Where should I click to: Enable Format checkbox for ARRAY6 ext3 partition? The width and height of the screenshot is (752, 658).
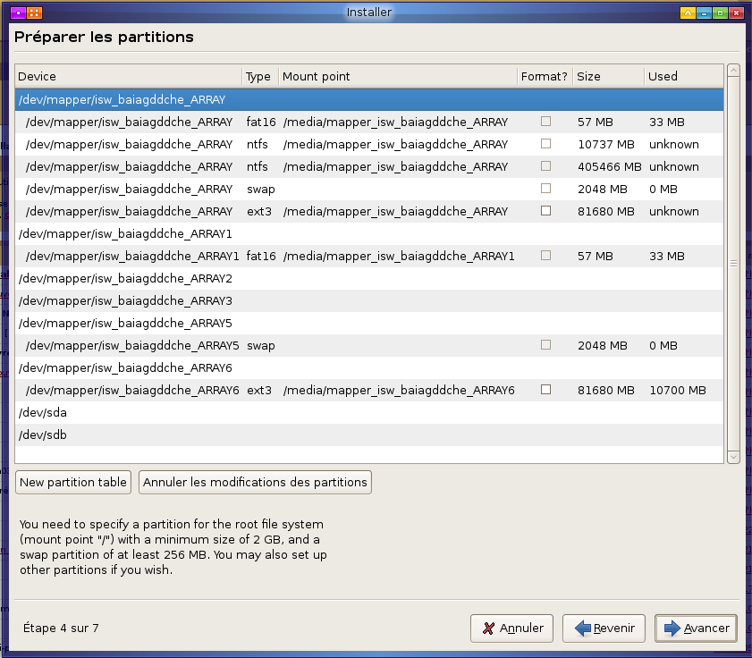pyautogui.click(x=545, y=390)
